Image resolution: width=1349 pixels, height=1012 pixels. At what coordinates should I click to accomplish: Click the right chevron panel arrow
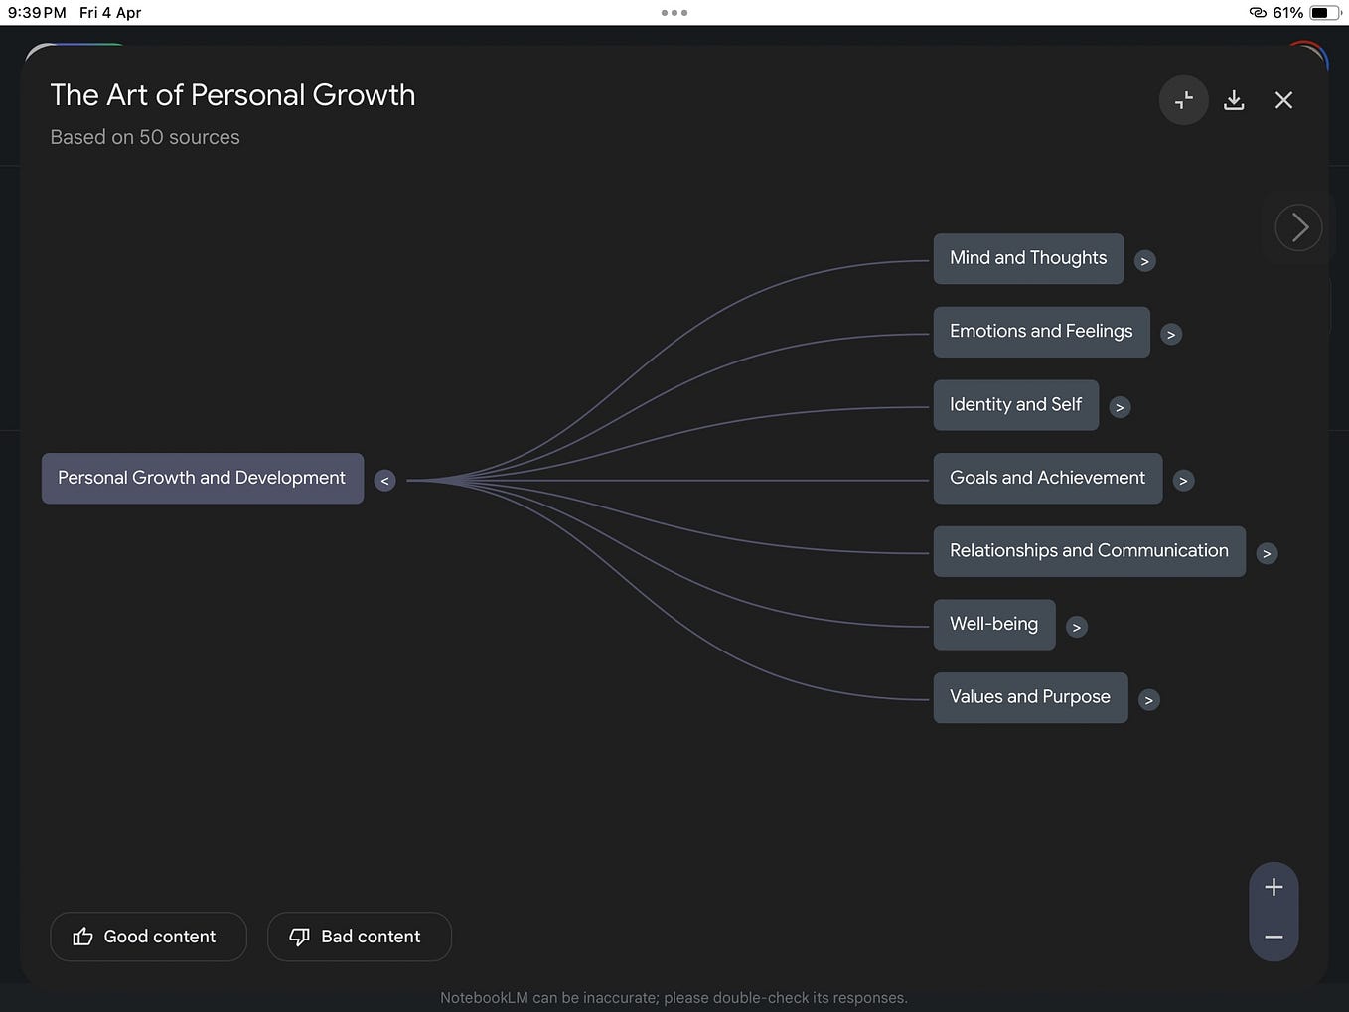click(x=1298, y=227)
